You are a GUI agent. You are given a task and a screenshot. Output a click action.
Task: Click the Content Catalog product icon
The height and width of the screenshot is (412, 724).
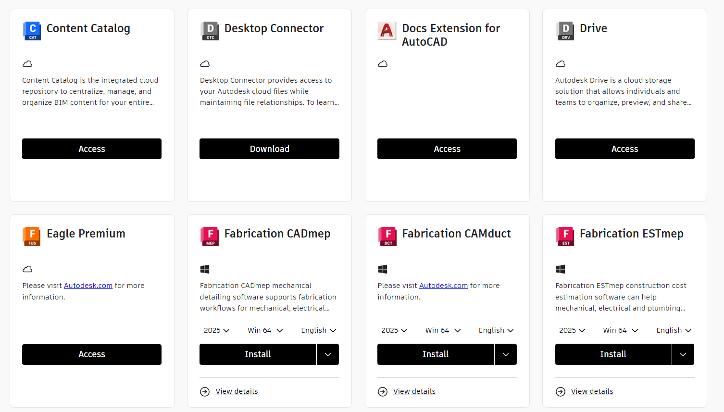click(32, 31)
